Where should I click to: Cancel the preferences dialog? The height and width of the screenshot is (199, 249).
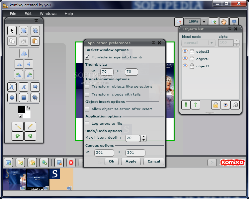pos(154,162)
